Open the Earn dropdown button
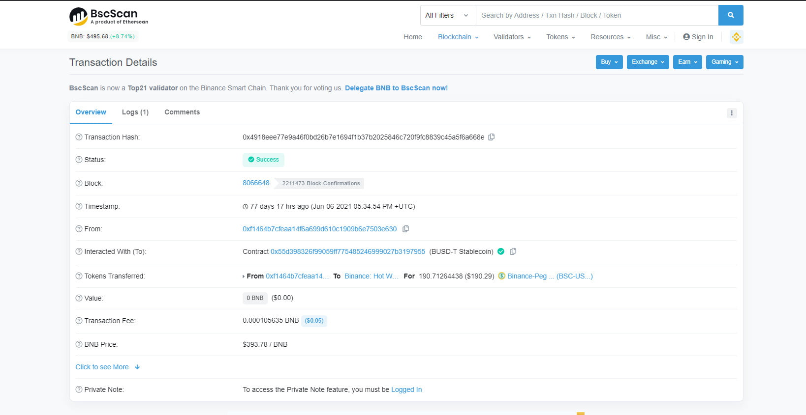 coord(687,62)
